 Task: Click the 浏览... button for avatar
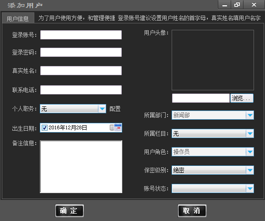pyautogui.click(x=242, y=98)
